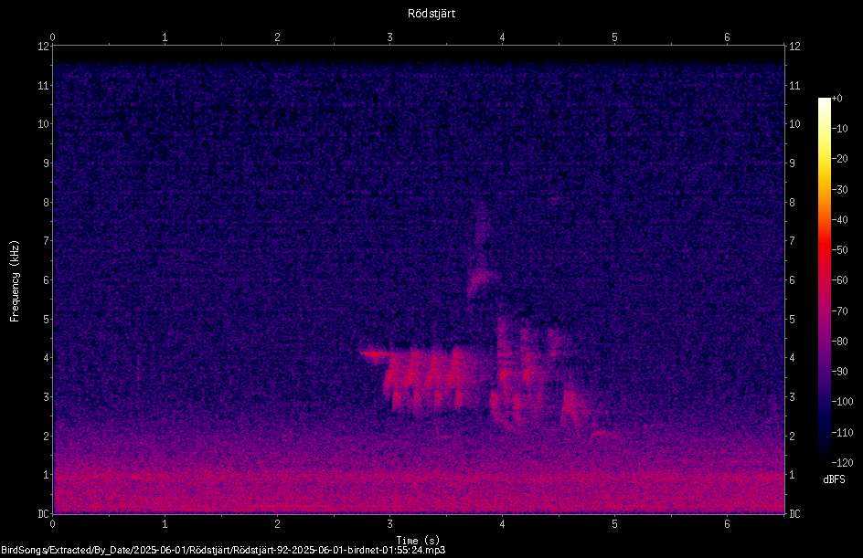The height and width of the screenshot is (558, 863).
Task: Click the 3 second marker on bottom axis
Action: tap(389, 524)
